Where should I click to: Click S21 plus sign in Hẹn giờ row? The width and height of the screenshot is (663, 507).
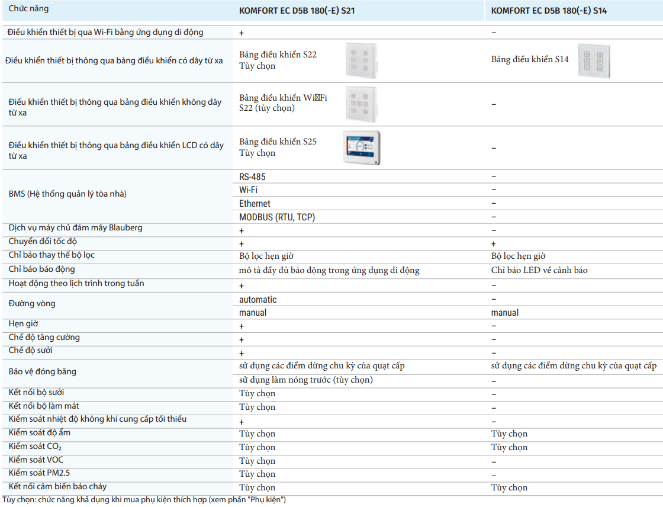click(x=242, y=326)
